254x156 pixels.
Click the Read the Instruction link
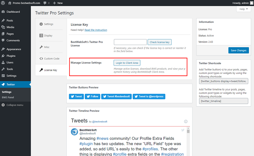coord(96,30)
